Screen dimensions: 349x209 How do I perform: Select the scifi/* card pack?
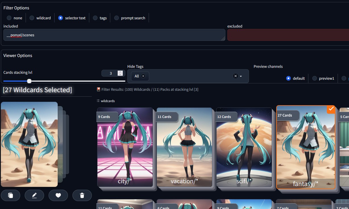point(244,147)
